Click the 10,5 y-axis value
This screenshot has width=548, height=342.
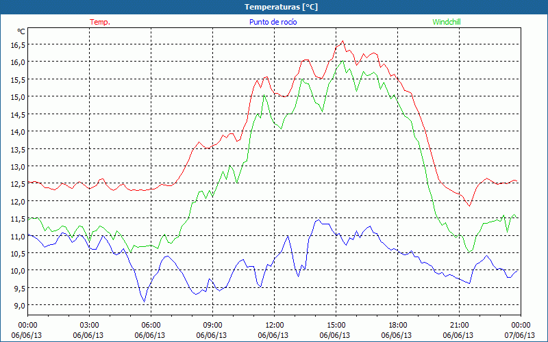coord(18,253)
